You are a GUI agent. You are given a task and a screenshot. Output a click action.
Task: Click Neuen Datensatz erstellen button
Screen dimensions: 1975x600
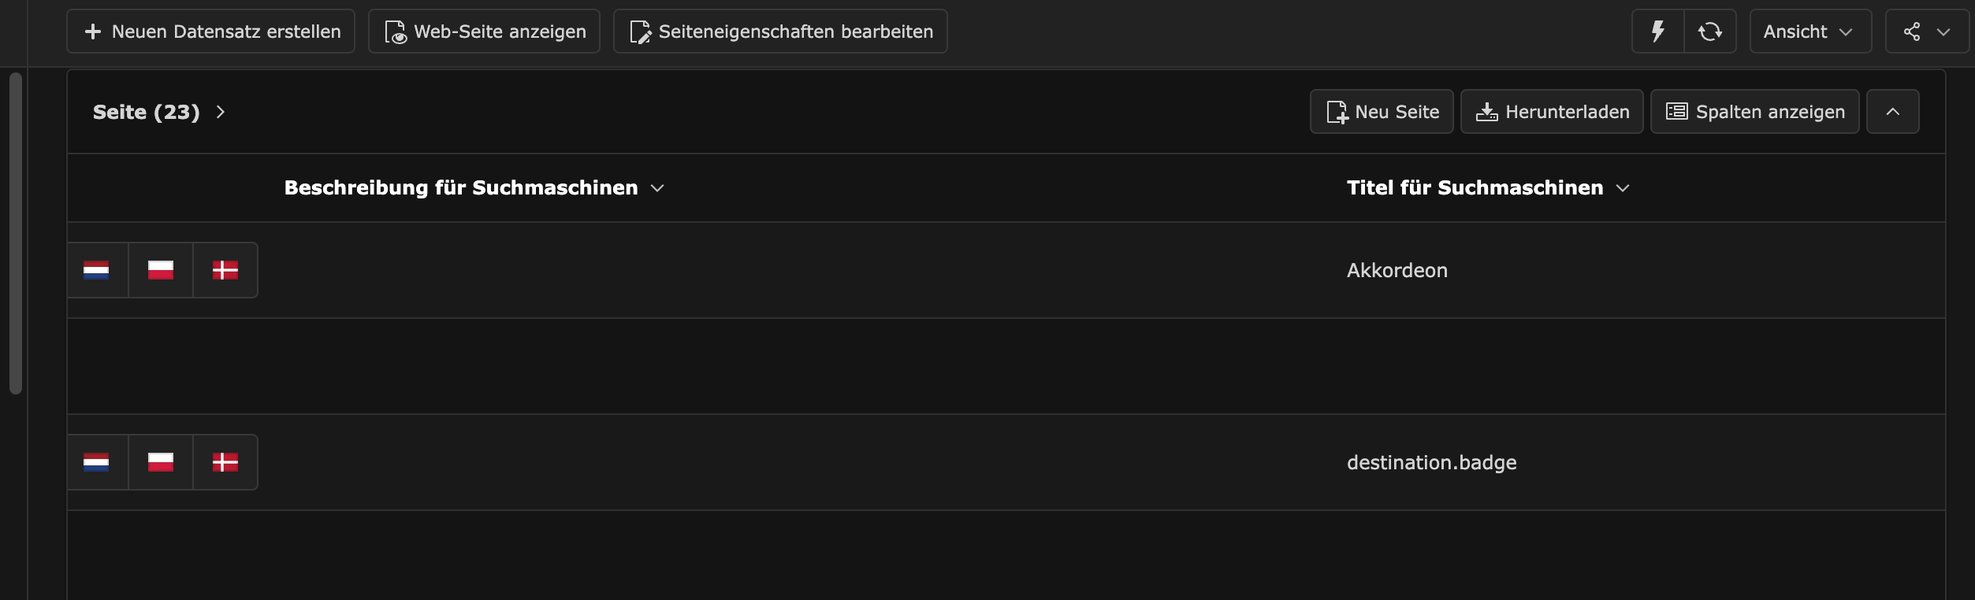211,31
